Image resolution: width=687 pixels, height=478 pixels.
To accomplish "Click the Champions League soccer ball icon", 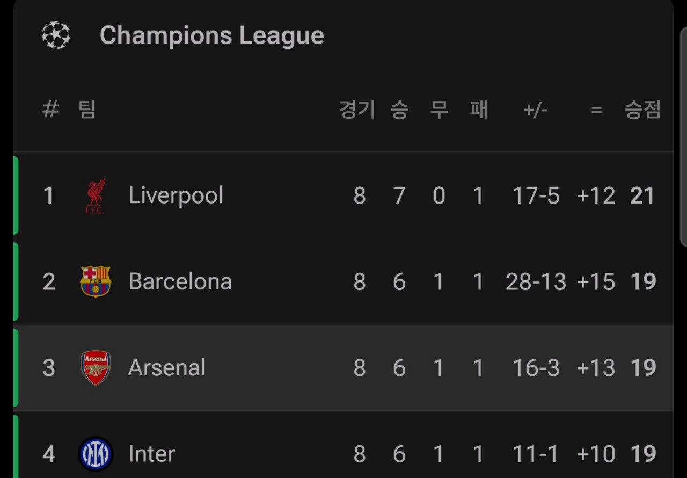I will [x=56, y=35].
